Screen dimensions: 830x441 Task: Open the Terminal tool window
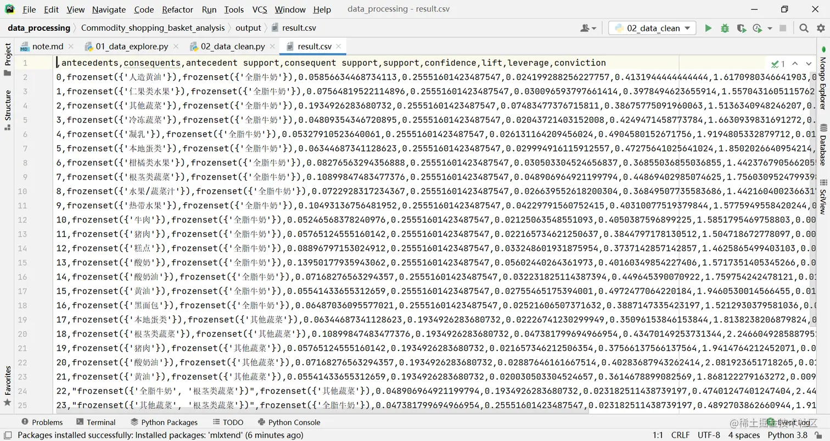click(x=96, y=422)
